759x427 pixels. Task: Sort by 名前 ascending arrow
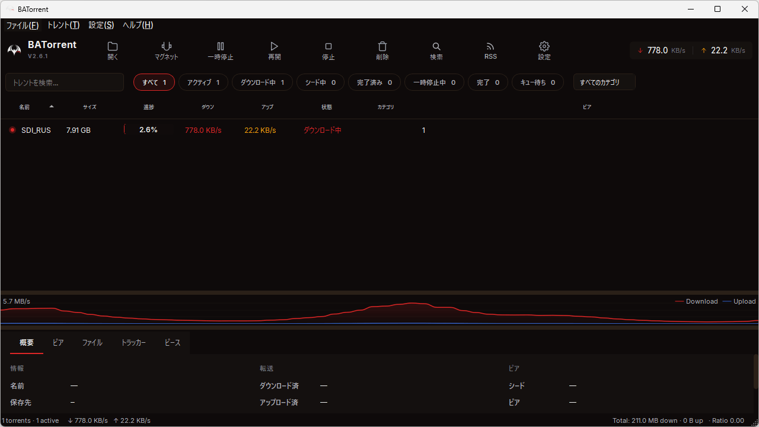(x=52, y=107)
